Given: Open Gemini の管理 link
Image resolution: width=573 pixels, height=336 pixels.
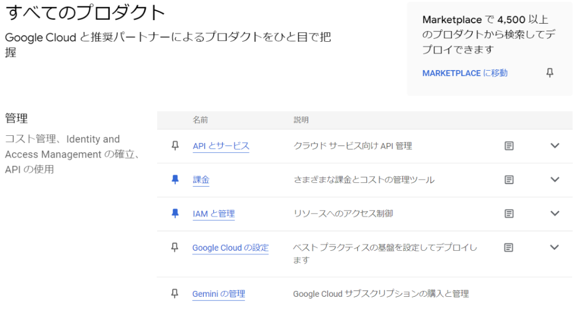Looking at the screenshot, I should (219, 294).
